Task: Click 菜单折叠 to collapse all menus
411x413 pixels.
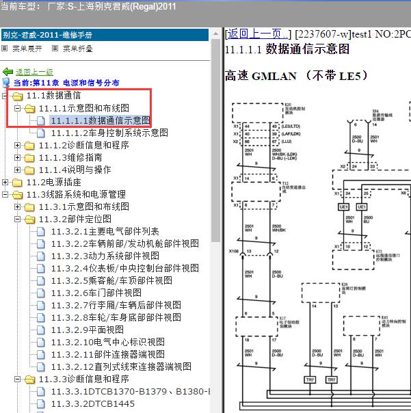Action: tap(78, 49)
